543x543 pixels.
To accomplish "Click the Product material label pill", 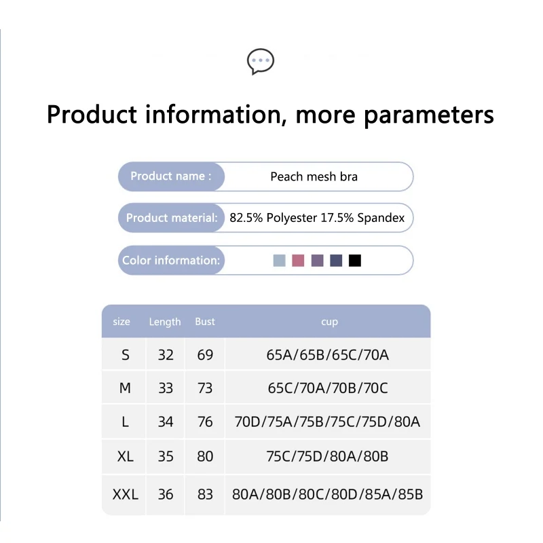I will coord(171,218).
